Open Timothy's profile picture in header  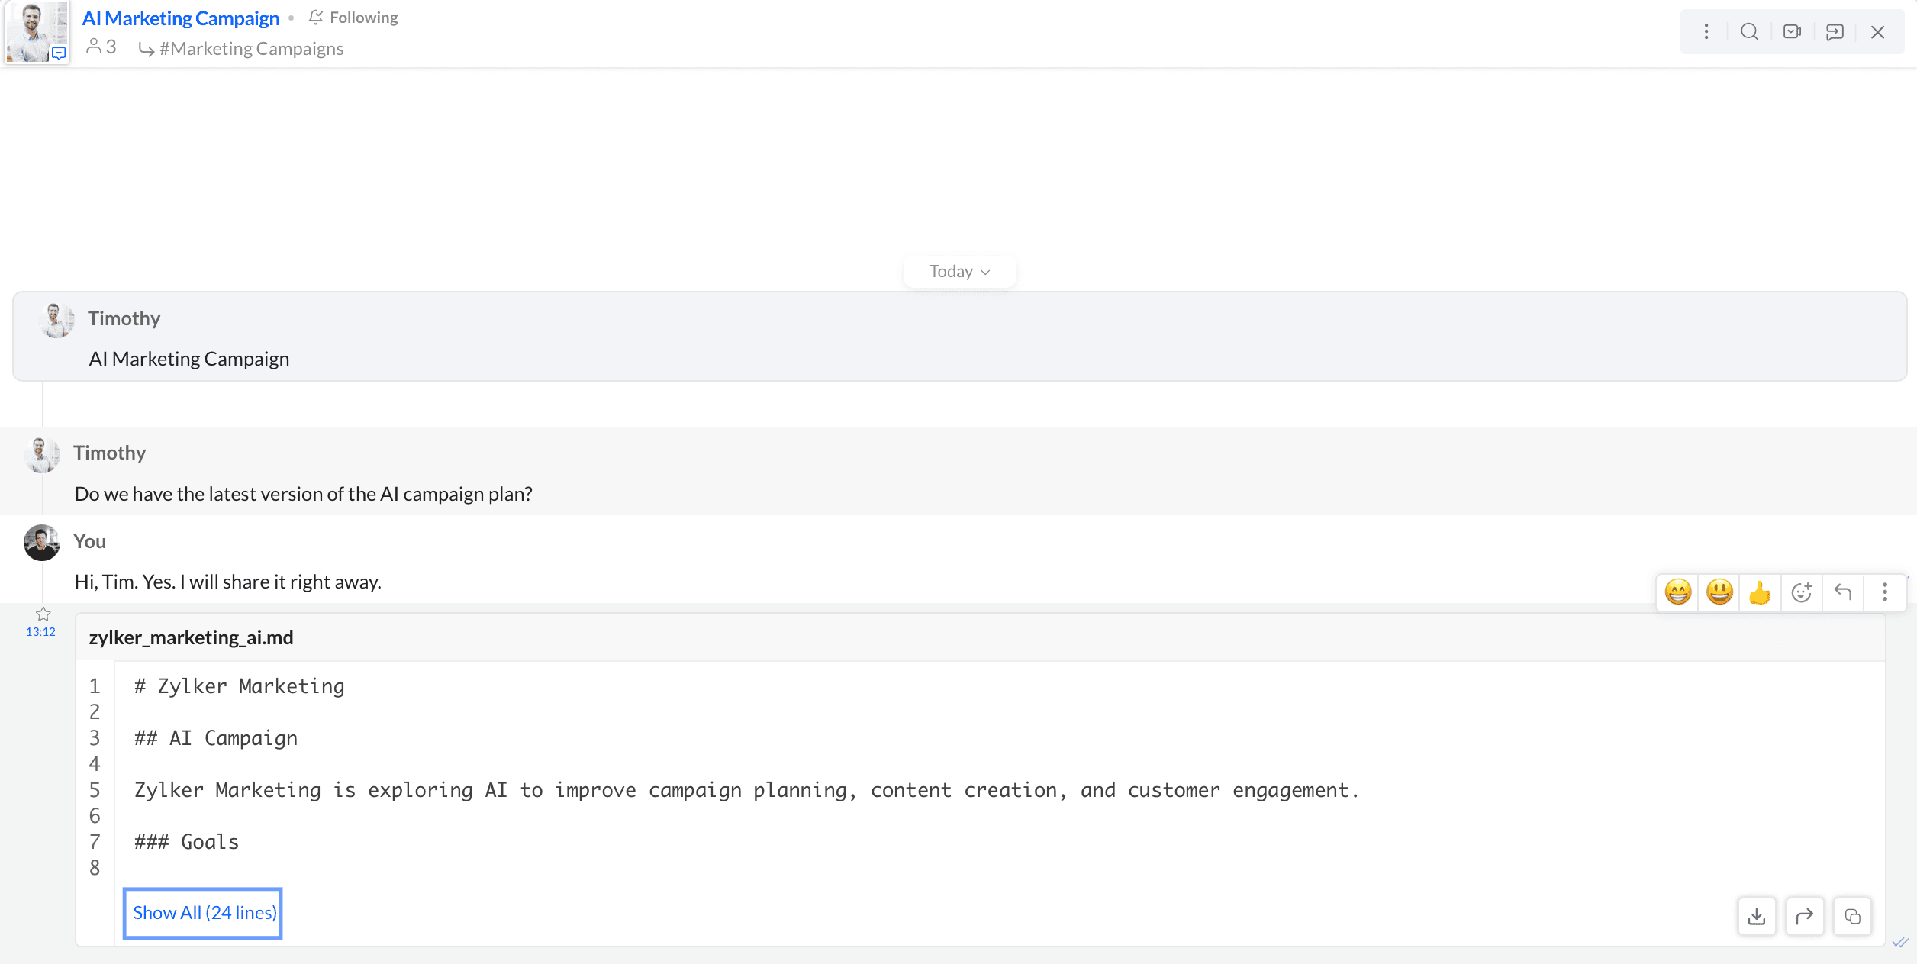[x=37, y=31]
